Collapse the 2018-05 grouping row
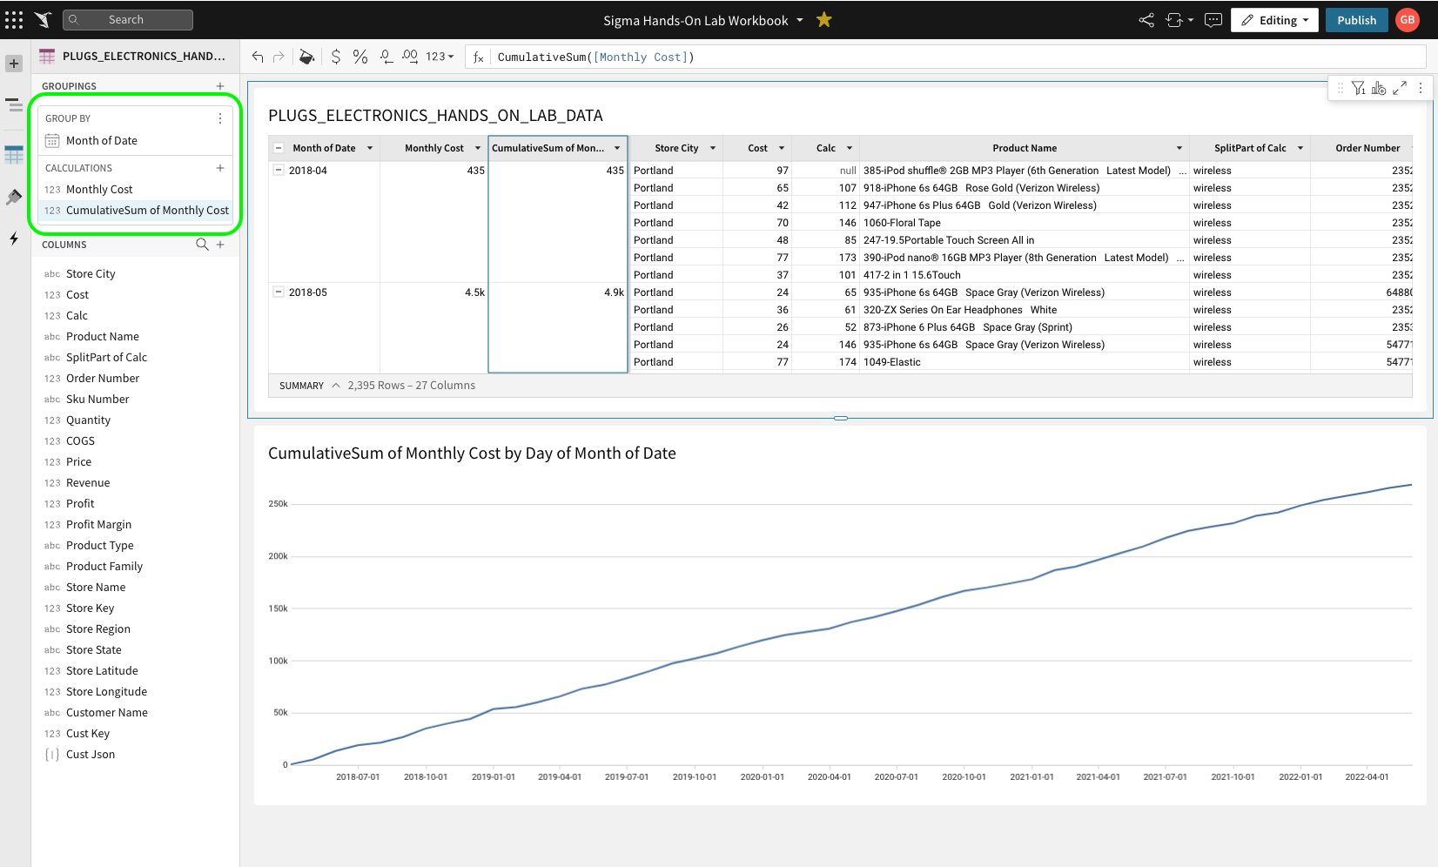Screen dimensions: 1438x867 279,292
